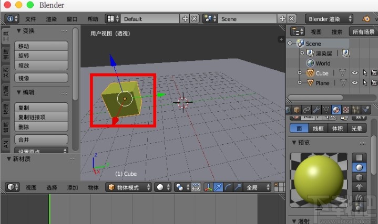Image resolution: width=378 pixels, height=224 pixels.
Task: Open Texture properties tab (checker icon)
Action: click(346, 110)
